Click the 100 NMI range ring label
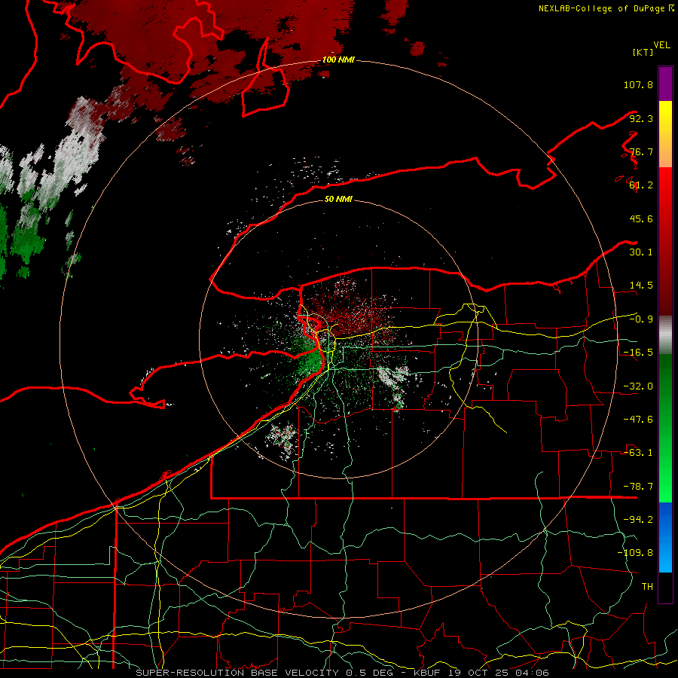The image size is (678, 678). coord(338,60)
